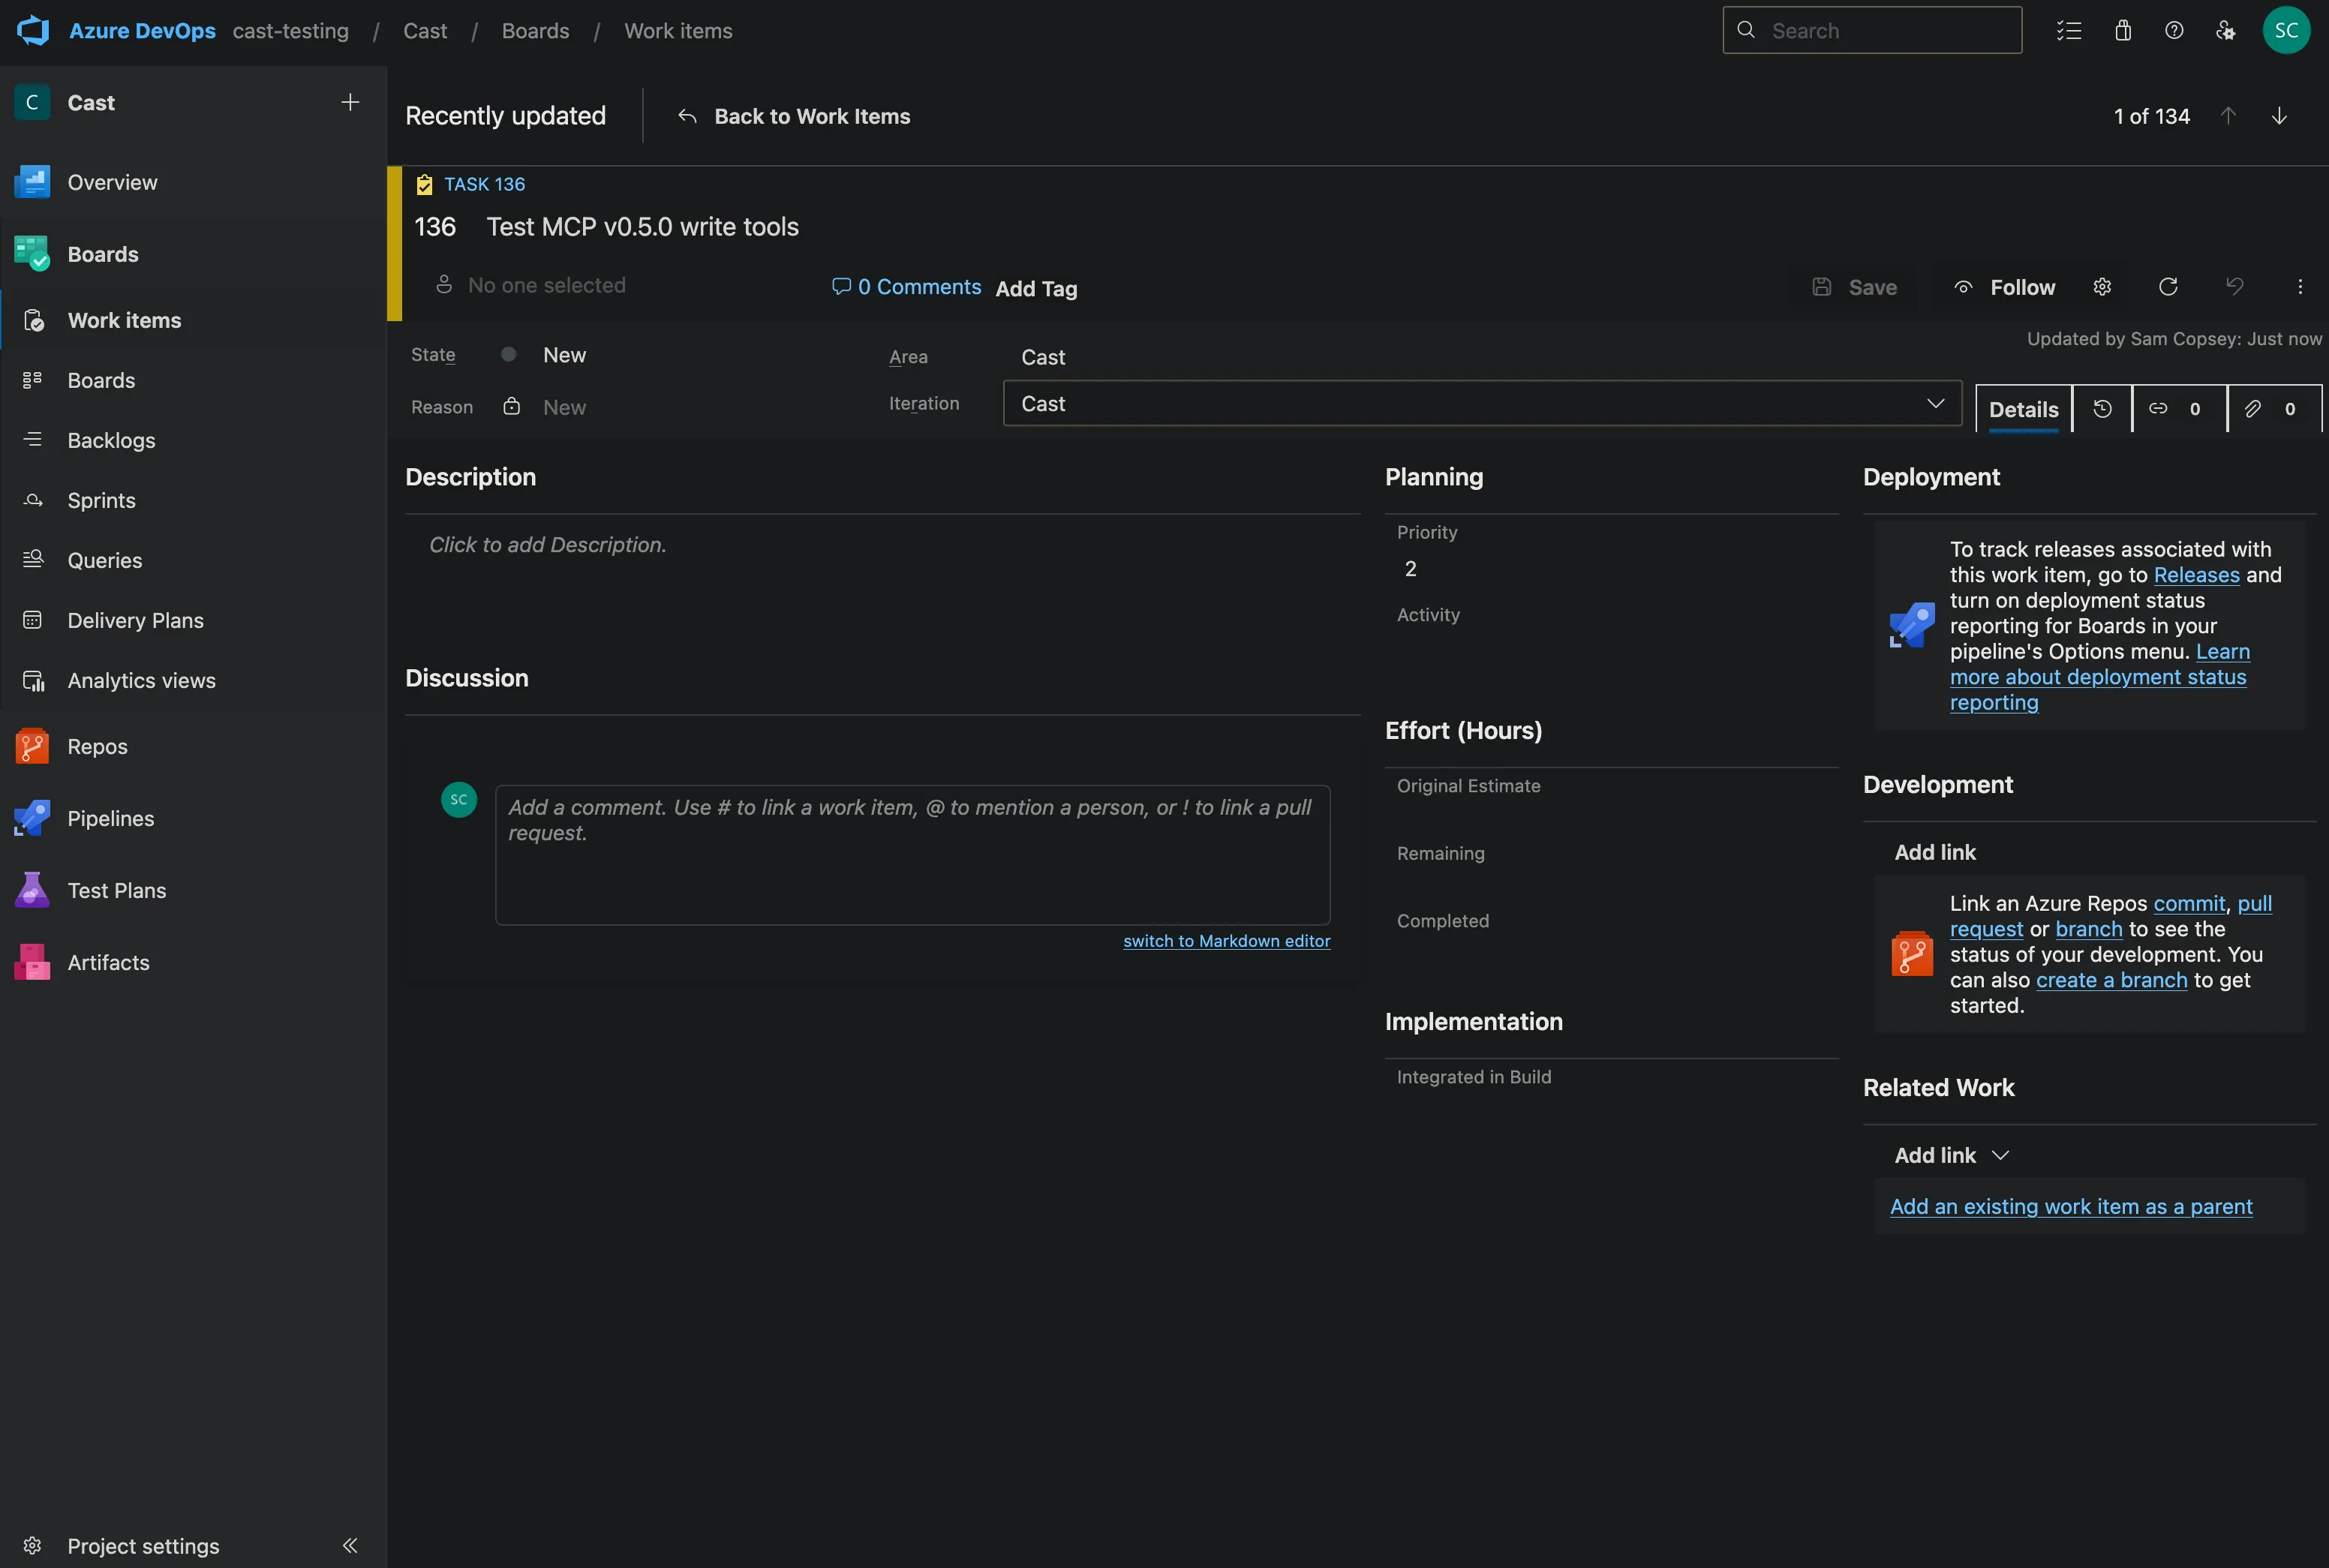Open Queries from the sidebar
The height and width of the screenshot is (1568, 2329).
[x=104, y=560]
